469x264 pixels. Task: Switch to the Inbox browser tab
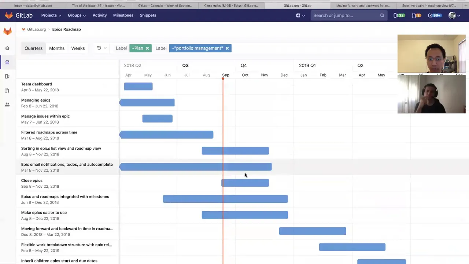[33, 5]
